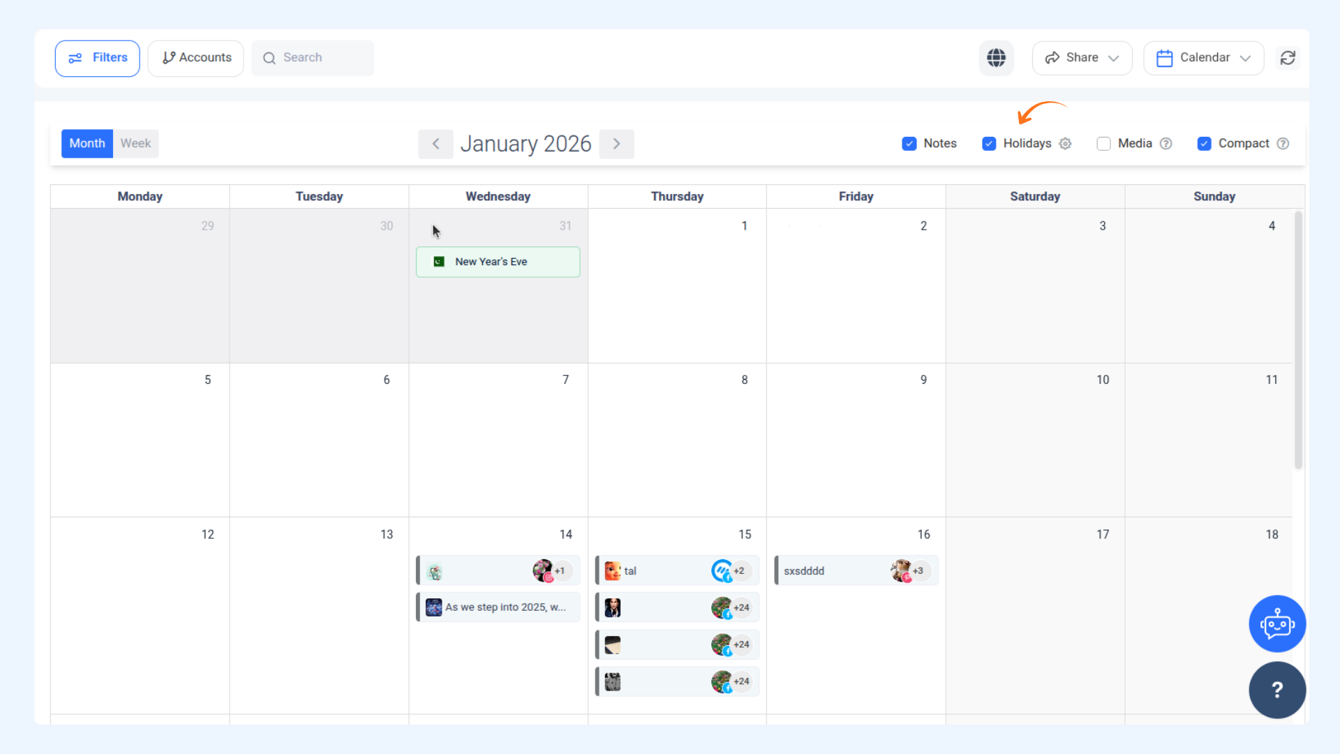This screenshot has height=754, width=1340.
Task: Click the globe timezone icon
Action: click(996, 58)
